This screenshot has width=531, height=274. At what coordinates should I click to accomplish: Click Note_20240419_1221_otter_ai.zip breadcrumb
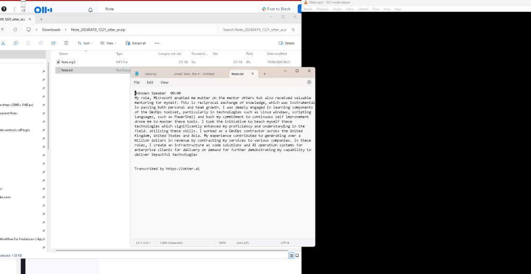pyautogui.click(x=98, y=30)
